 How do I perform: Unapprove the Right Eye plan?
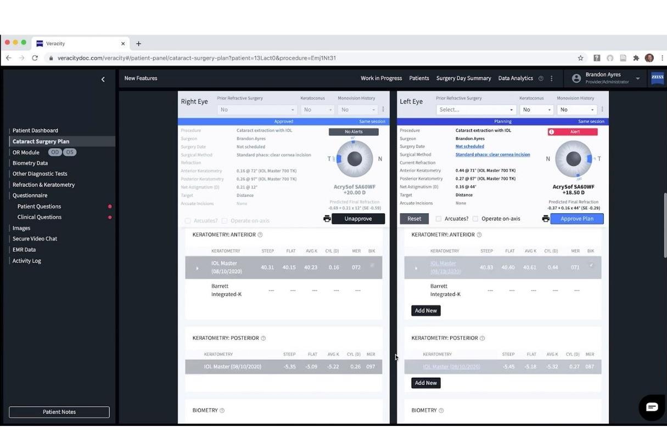(358, 219)
